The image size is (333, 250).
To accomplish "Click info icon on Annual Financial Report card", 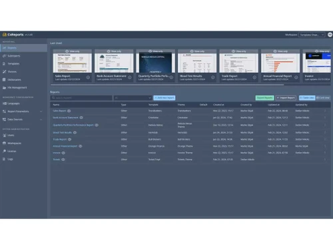I will tap(296, 77).
